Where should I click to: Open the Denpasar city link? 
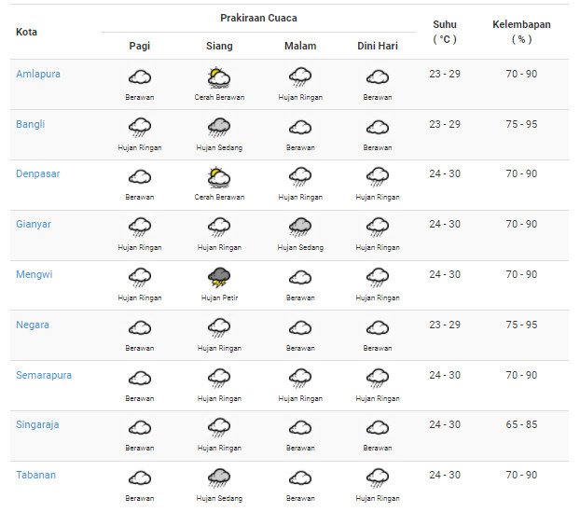coord(37,173)
